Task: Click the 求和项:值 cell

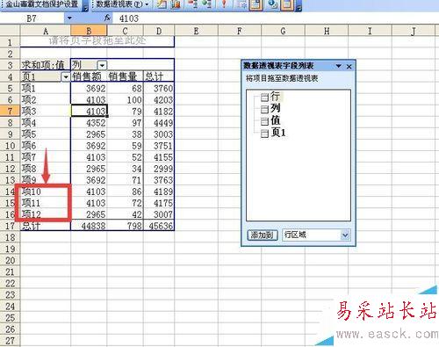Action: pos(46,65)
